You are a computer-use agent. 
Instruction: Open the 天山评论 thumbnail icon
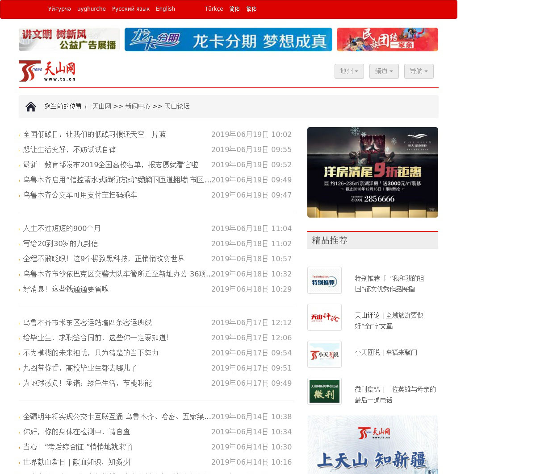pos(324,317)
